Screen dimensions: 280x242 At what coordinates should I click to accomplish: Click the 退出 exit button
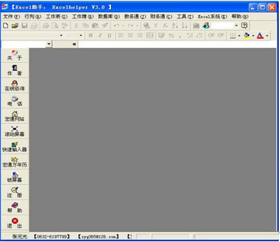[x=15, y=223]
